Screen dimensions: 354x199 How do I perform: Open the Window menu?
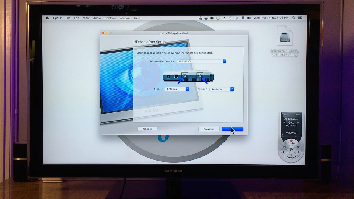click(x=125, y=18)
